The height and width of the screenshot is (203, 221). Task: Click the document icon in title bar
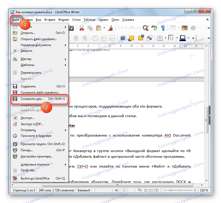point(12,12)
